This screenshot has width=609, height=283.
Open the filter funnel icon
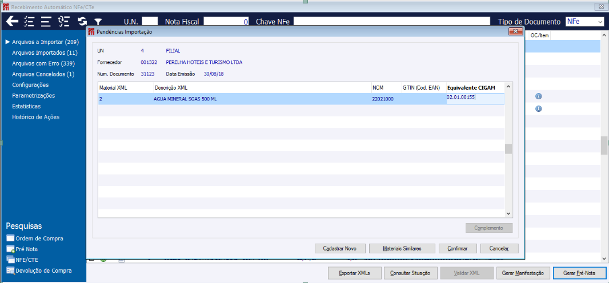tap(98, 22)
